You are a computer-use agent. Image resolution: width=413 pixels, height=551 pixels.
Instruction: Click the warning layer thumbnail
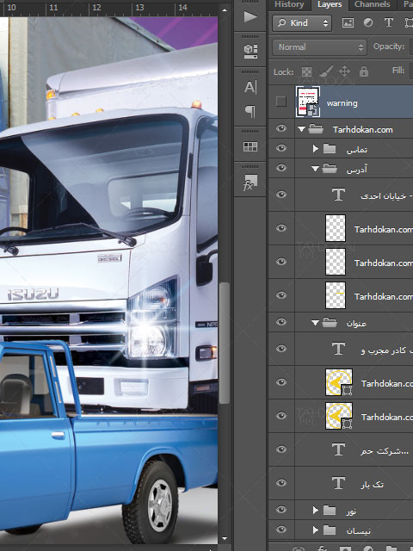[x=308, y=102]
